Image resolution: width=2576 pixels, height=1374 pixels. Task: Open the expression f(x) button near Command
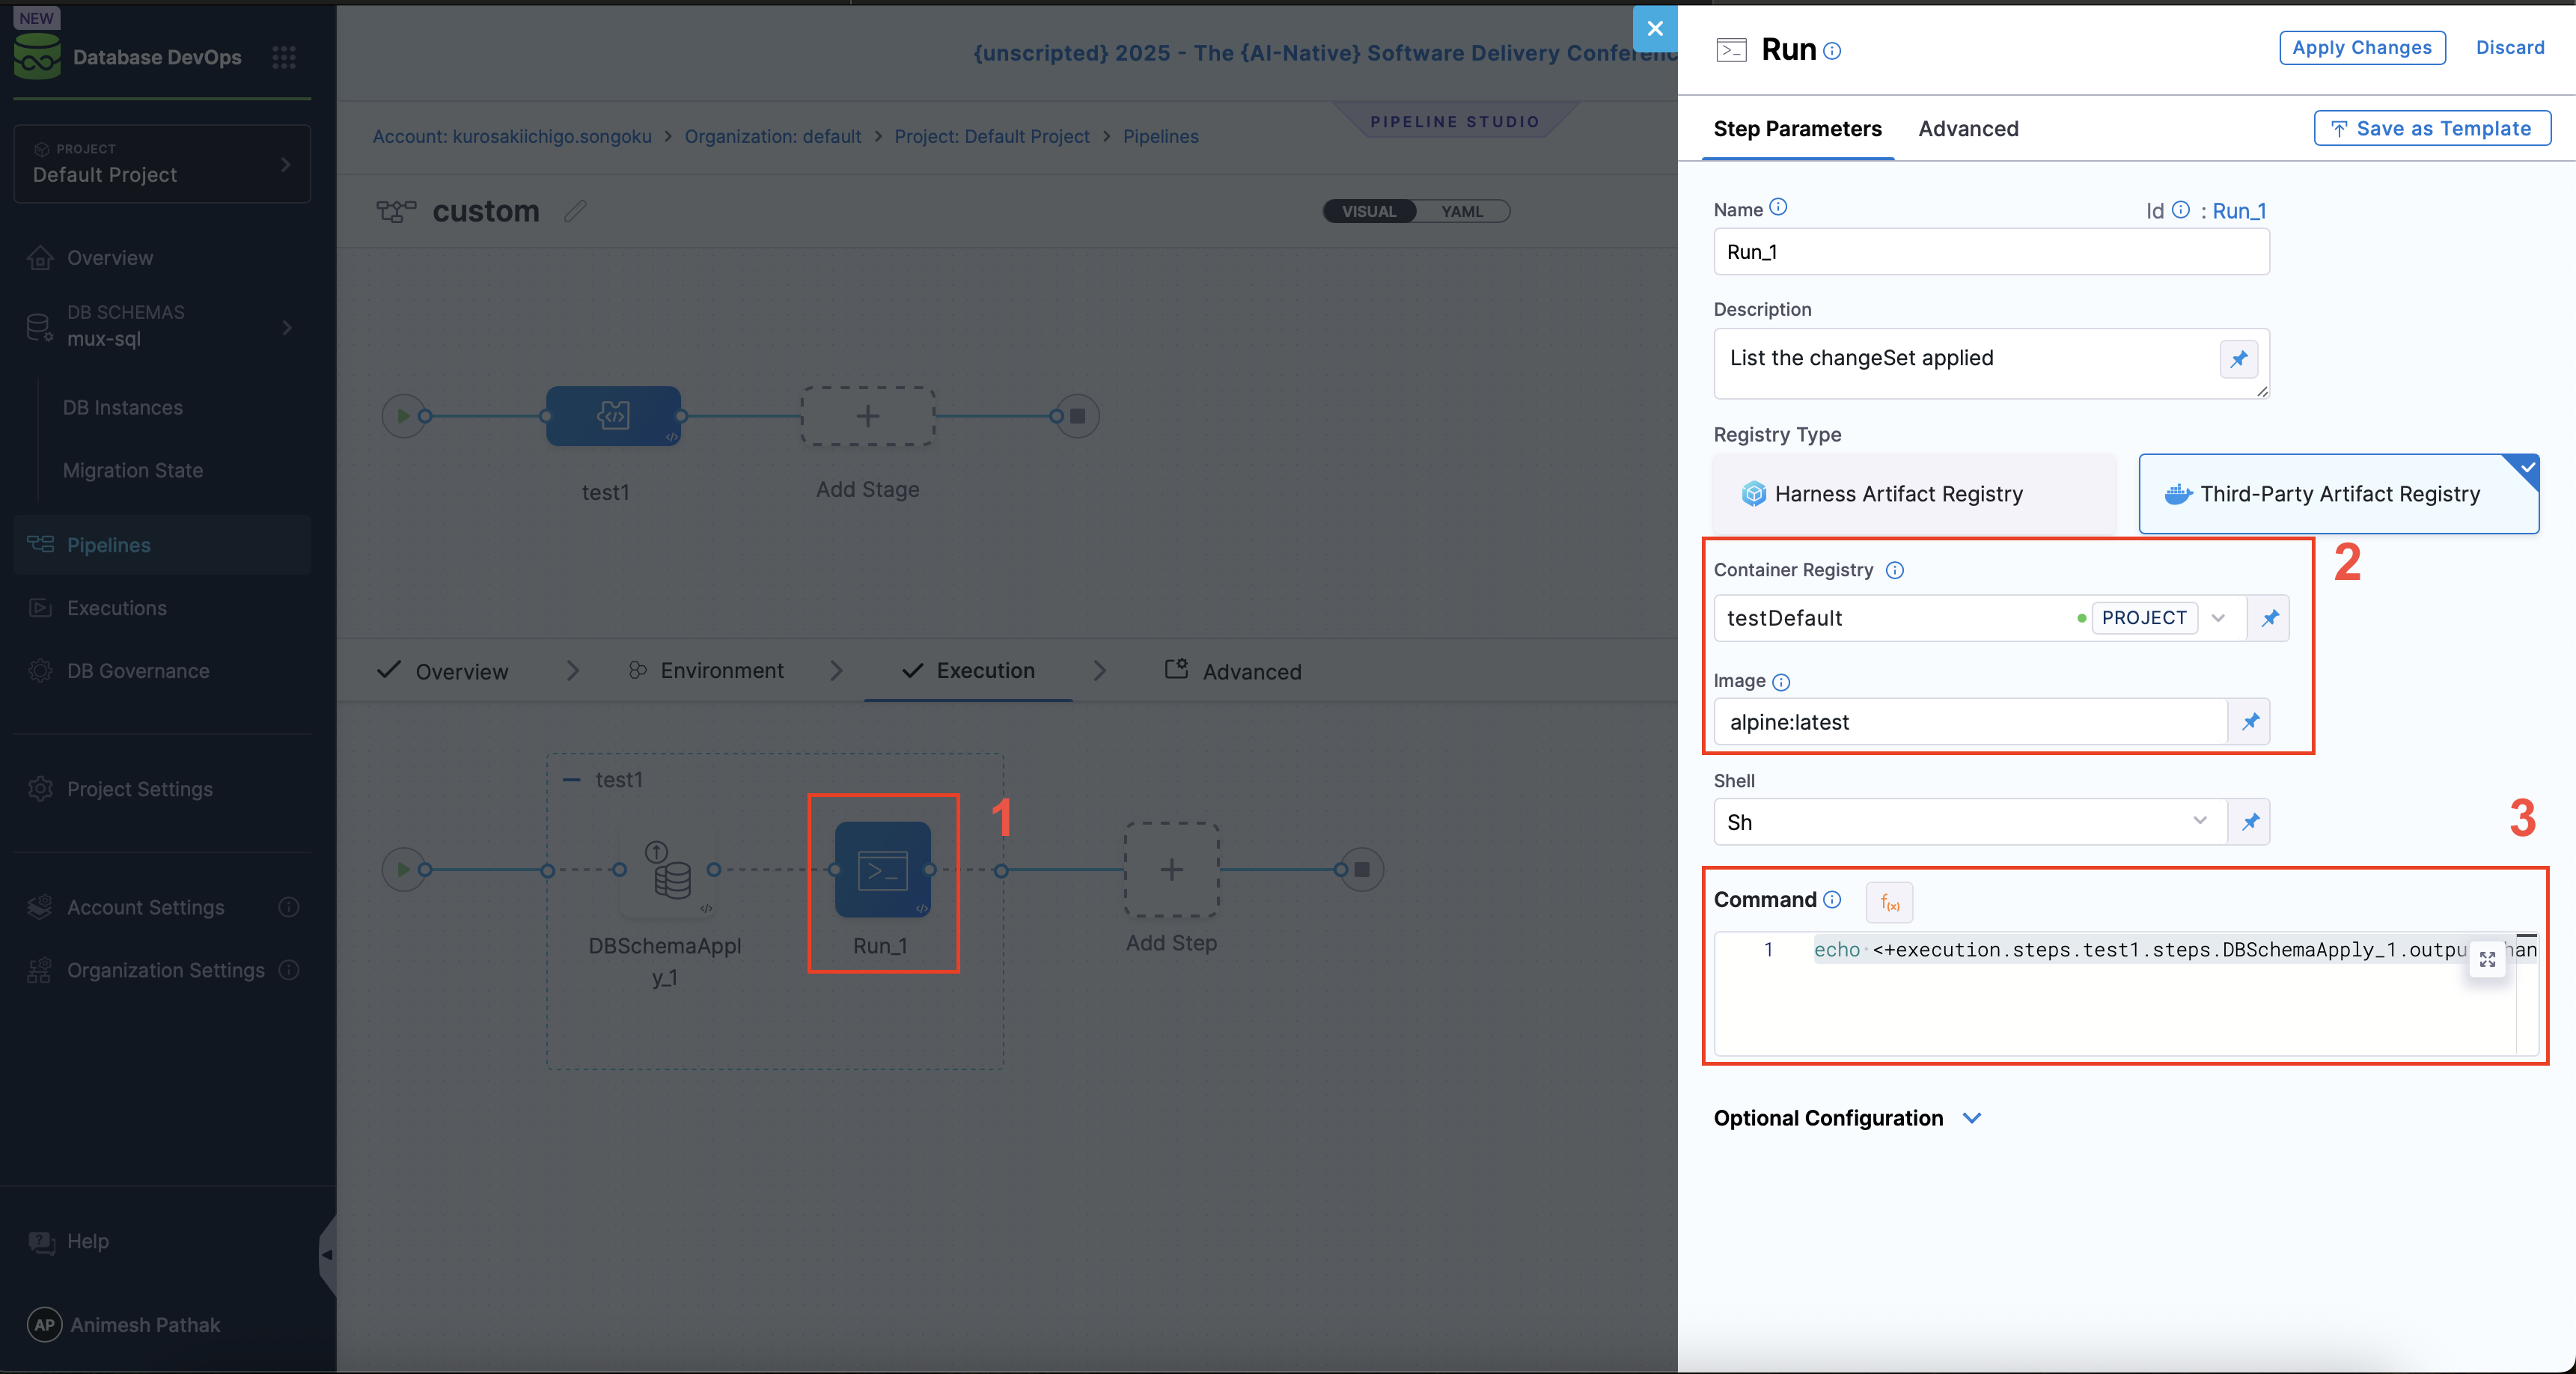1889,902
